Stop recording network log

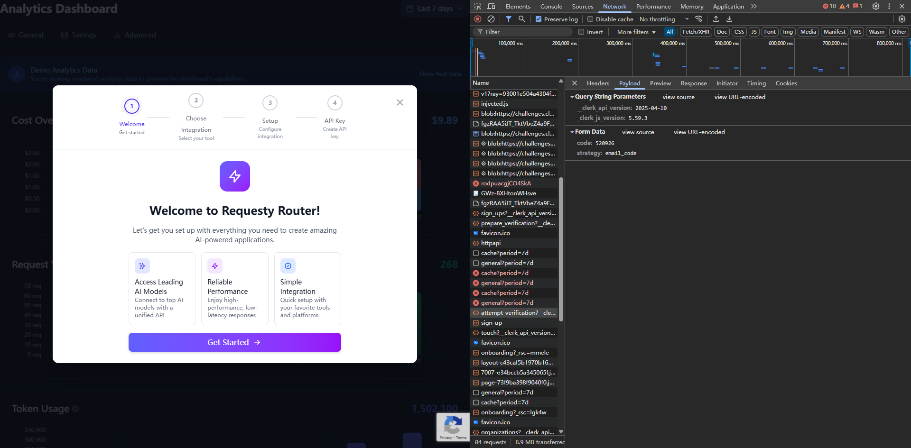478,19
